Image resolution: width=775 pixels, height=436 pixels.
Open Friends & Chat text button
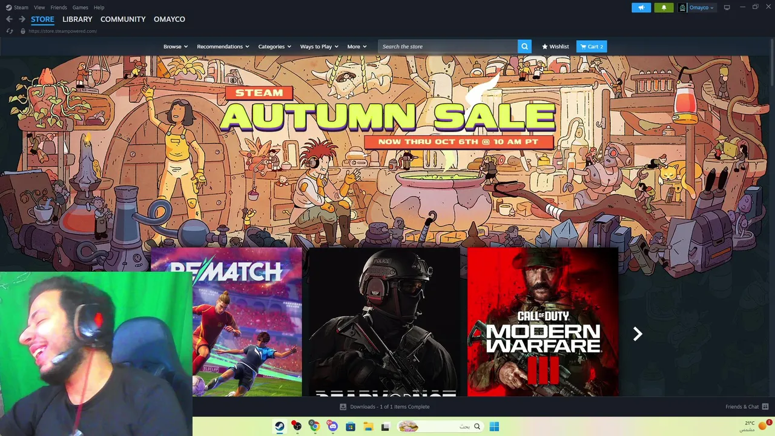[x=742, y=407]
